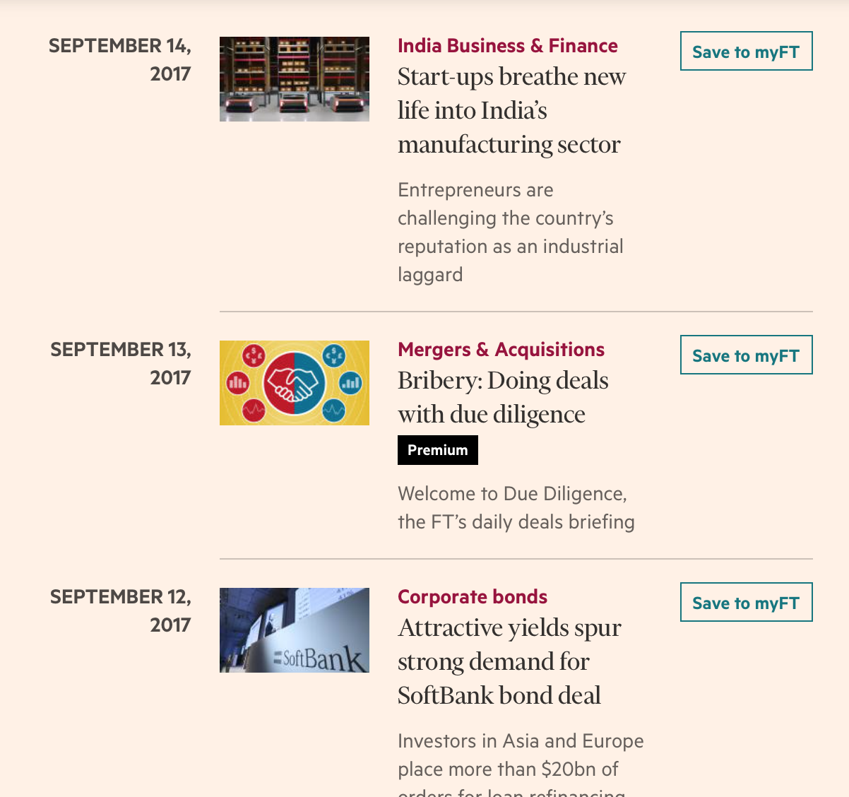Click the handshake icon in the illustration
849x797 pixels.
point(294,383)
